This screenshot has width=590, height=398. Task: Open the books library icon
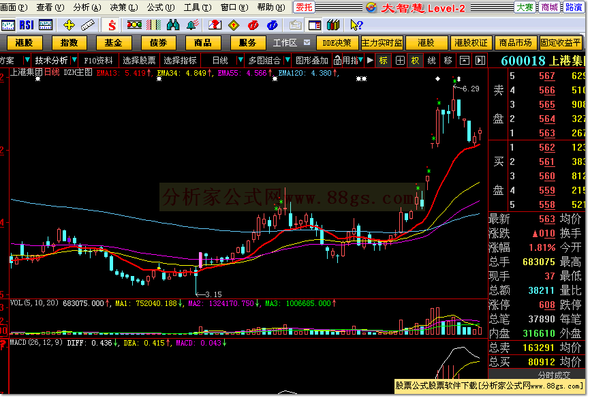click(333, 25)
